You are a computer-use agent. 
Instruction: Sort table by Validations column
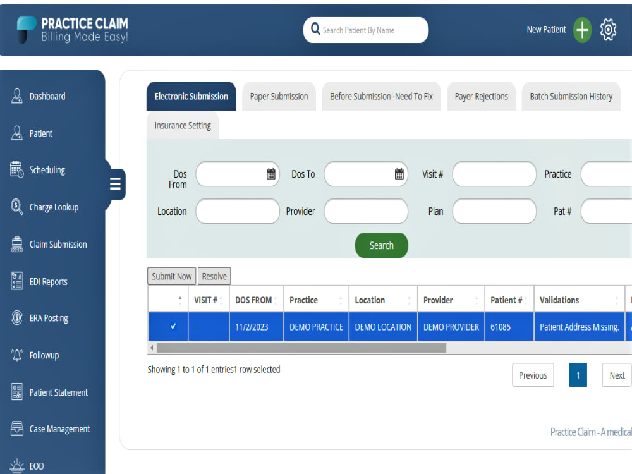[x=579, y=300]
